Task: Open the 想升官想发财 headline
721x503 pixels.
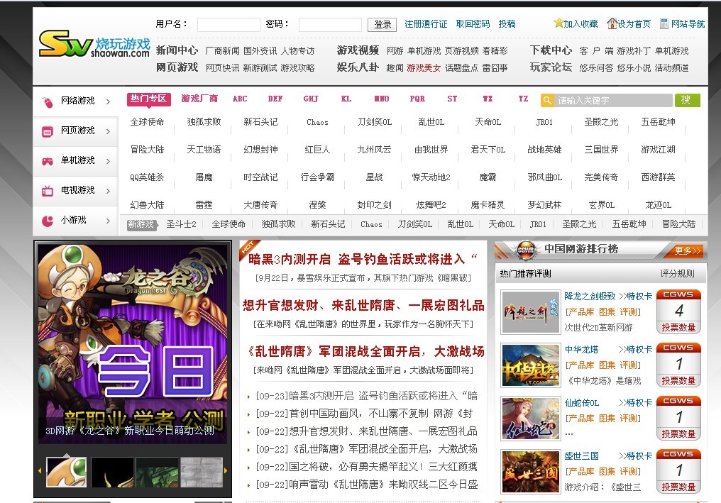Action: tap(363, 305)
